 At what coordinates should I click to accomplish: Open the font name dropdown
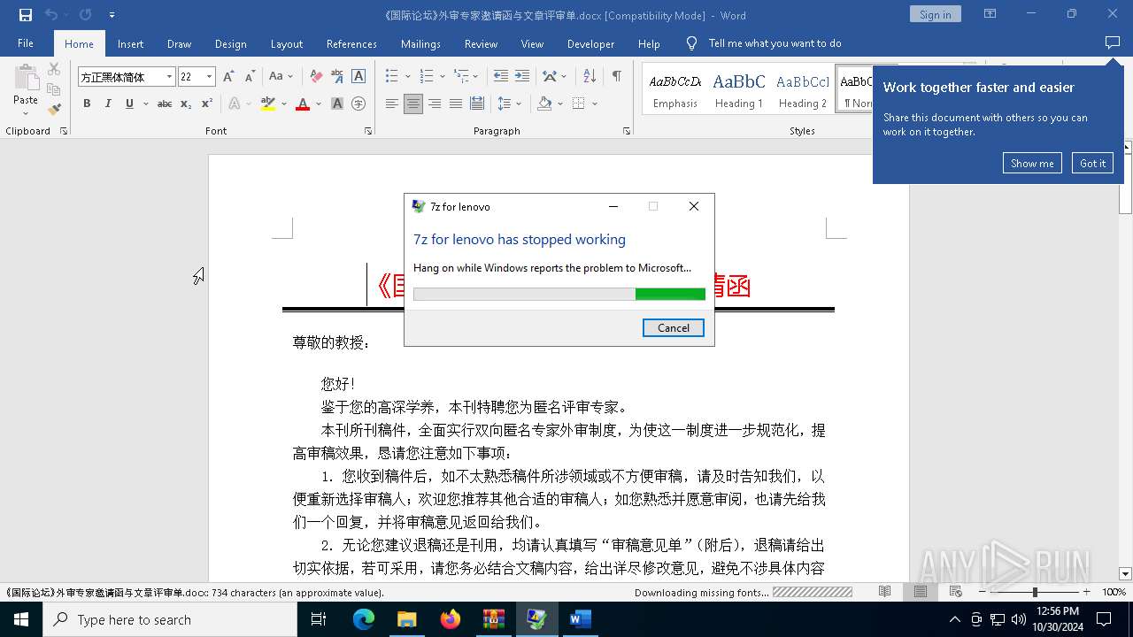(169, 77)
